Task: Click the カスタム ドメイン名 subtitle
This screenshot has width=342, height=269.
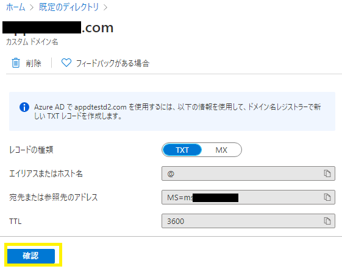Action: point(32,41)
